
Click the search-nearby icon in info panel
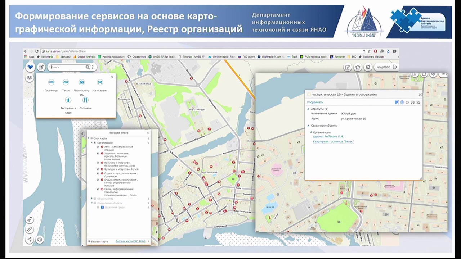(x=418, y=103)
